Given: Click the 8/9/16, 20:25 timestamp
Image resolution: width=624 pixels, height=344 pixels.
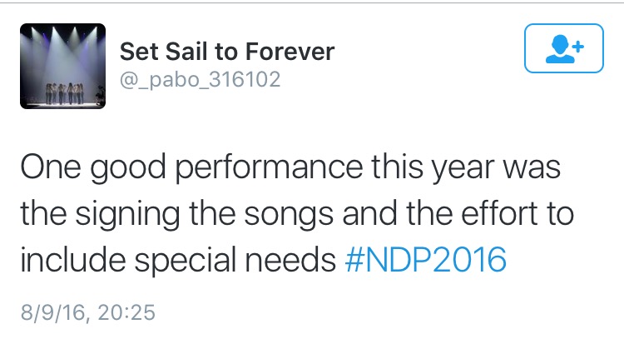Looking at the screenshot, I should coord(87,313).
